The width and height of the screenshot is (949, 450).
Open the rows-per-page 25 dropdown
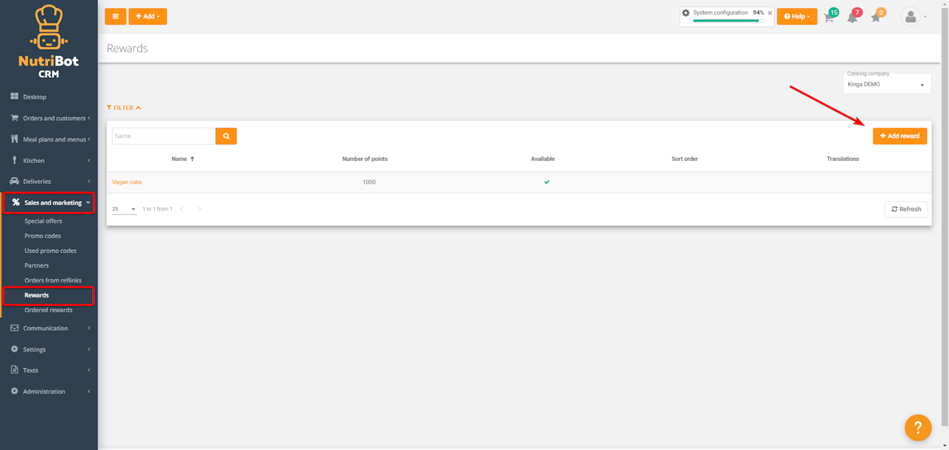124,209
